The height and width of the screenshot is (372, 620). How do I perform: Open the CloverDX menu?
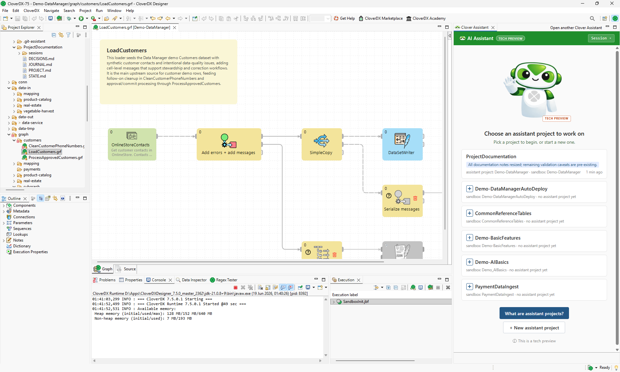click(31, 10)
